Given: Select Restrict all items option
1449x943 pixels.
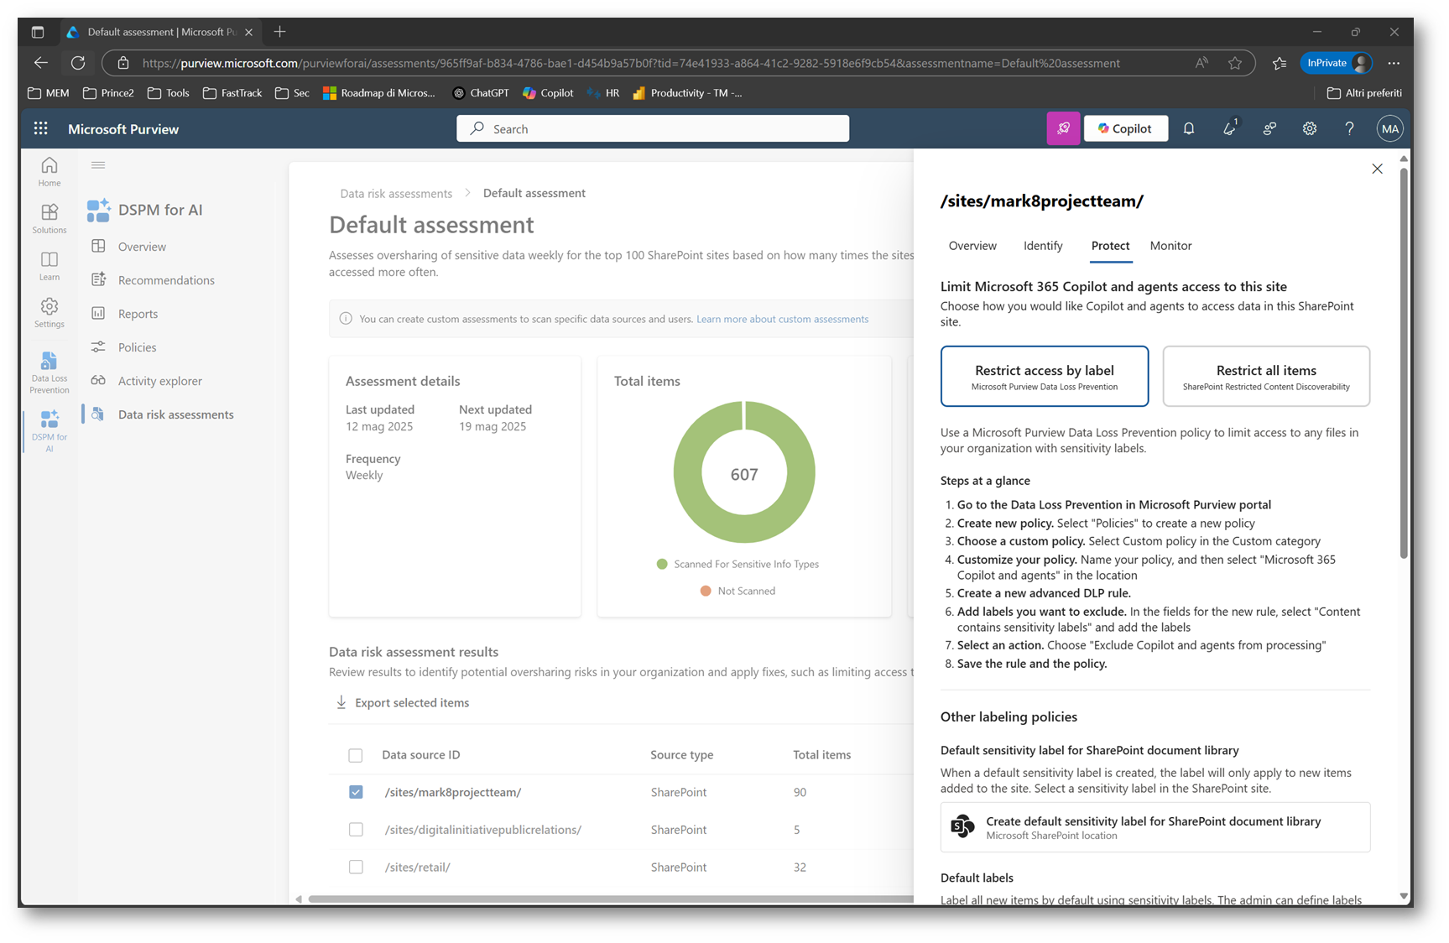Looking at the screenshot, I should [x=1266, y=376].
